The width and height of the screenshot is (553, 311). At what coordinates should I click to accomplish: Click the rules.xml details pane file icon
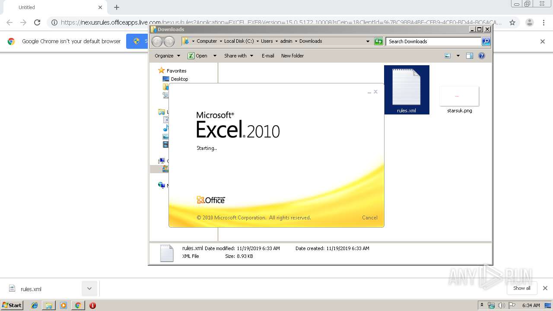[167, 253]
